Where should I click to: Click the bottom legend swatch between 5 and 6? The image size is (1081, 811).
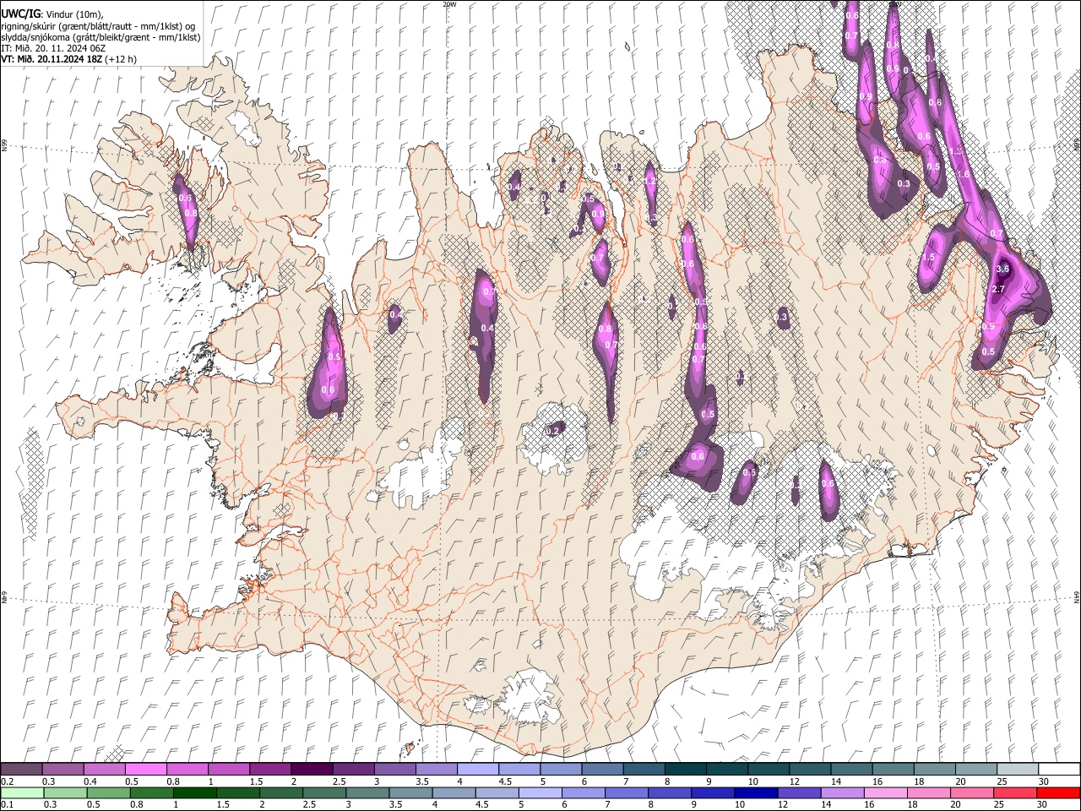click(x=540, y=793)
